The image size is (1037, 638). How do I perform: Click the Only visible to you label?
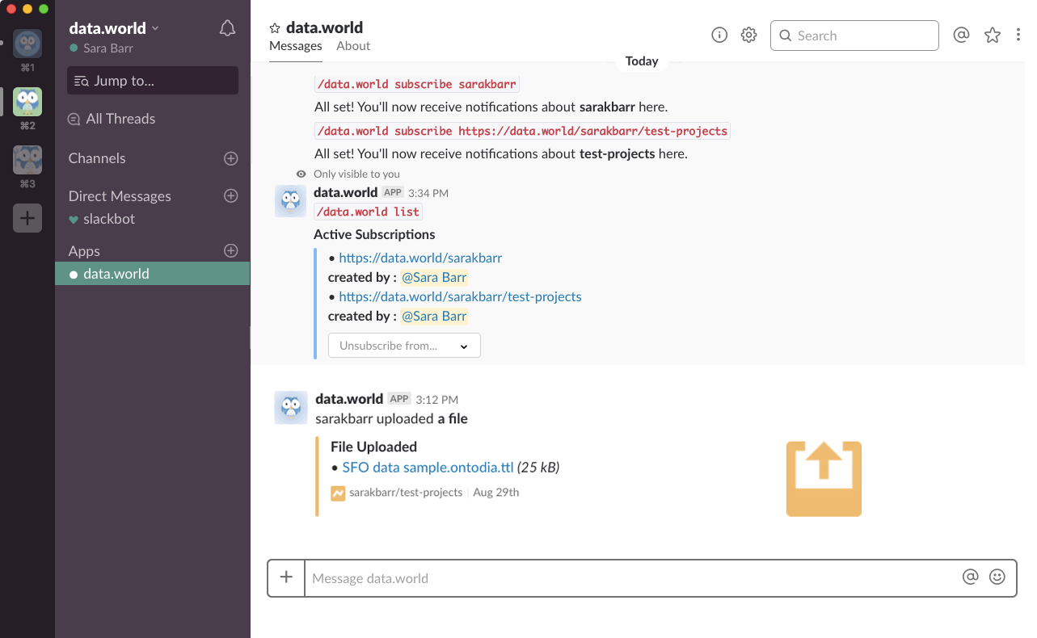[356, 174]
